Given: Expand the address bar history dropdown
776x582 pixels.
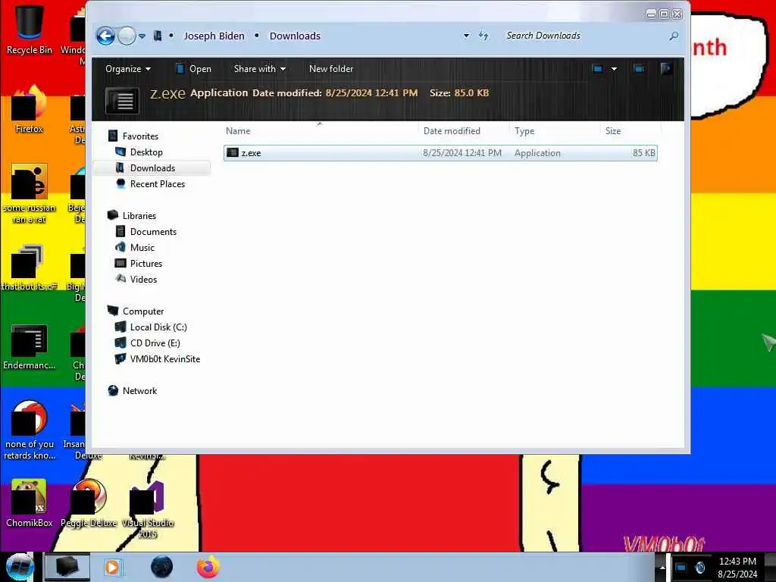Looking at the screenshot, I should (x=466, y=36).
